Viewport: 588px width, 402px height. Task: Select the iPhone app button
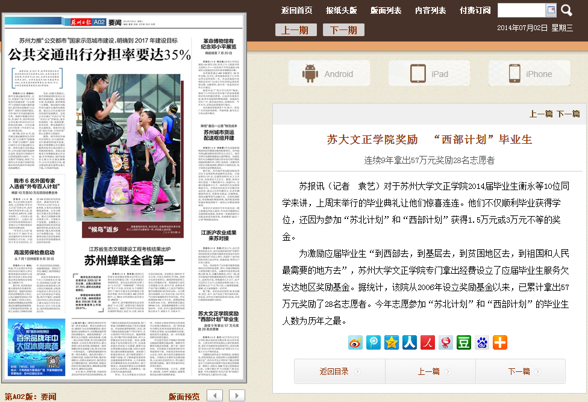tap(528, 73)
